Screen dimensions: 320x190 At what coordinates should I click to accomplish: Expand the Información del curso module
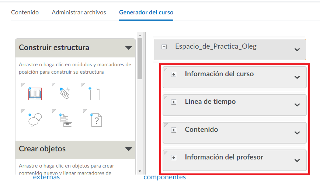[x=174, y=74]
